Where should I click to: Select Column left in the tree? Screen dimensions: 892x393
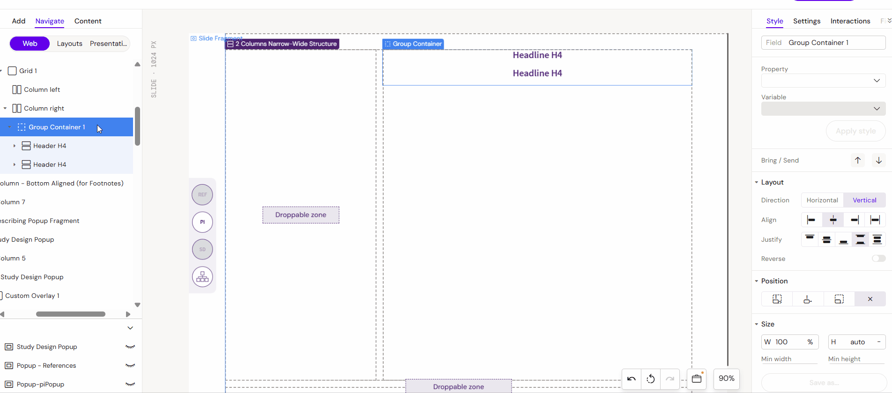42,89
